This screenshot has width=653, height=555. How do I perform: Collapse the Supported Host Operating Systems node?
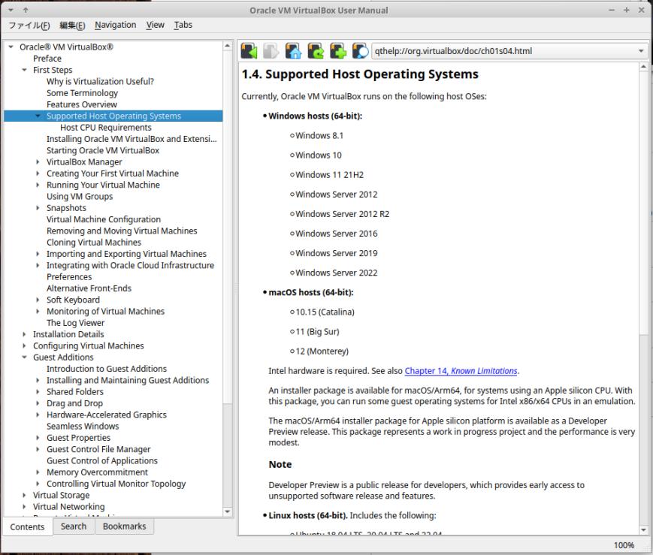pos(38,116)
